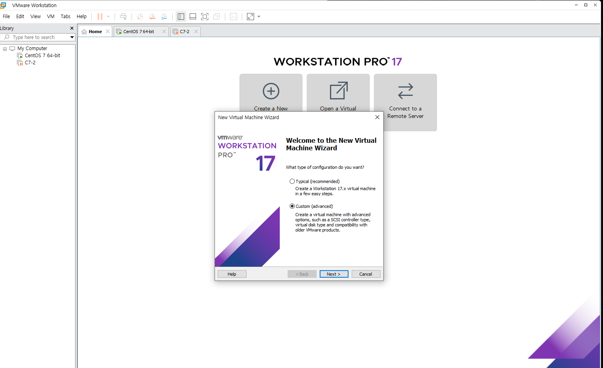Image resolution: width=603 pixels, height=368 pixels.
Task: Cancel the New Virtual Machine Wizard
Action: tap(366, 274)
